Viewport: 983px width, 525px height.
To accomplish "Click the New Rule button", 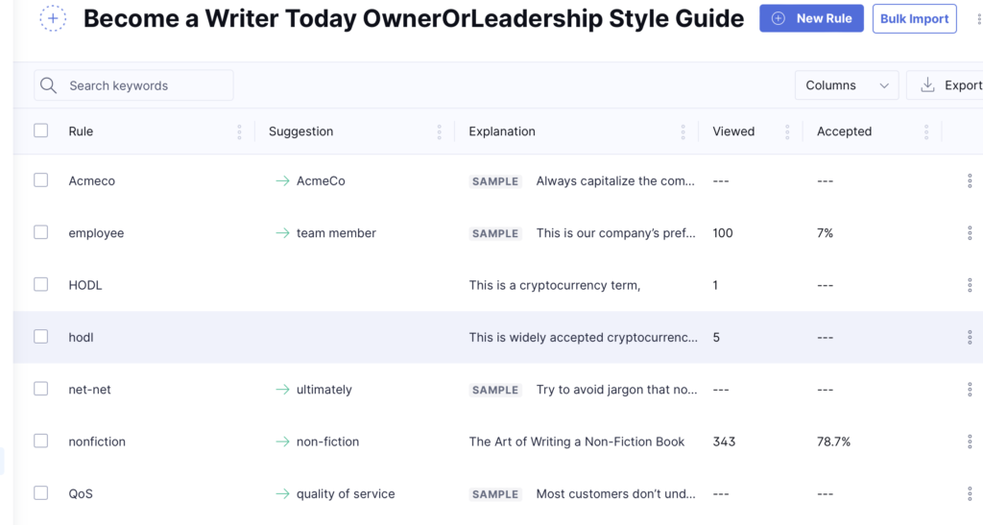I will coord(811,18).
